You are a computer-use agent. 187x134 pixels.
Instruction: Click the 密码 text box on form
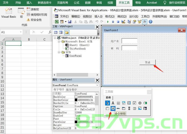(130, 48)
